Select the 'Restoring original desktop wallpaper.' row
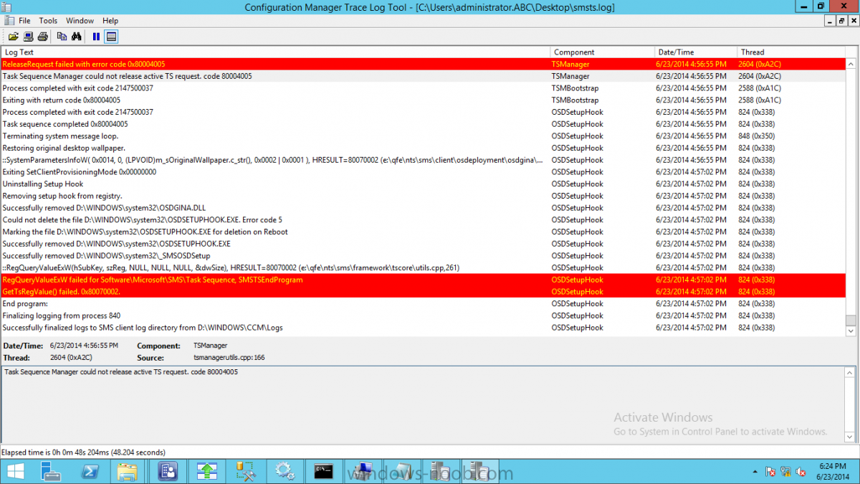The height and width of the screenshot is (484, 860). coord(423,148)
